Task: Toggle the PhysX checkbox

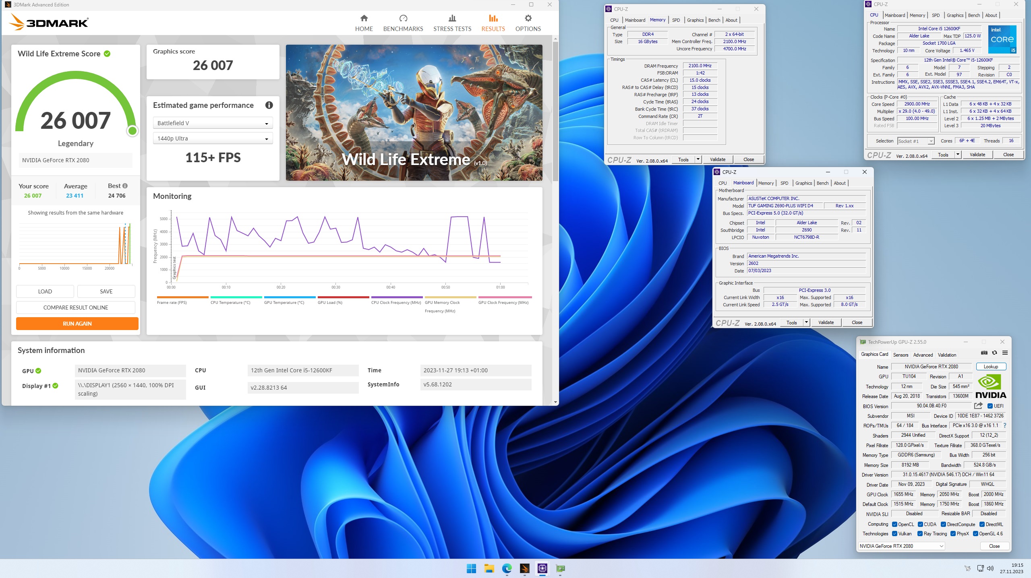Action: pos(953,534)
